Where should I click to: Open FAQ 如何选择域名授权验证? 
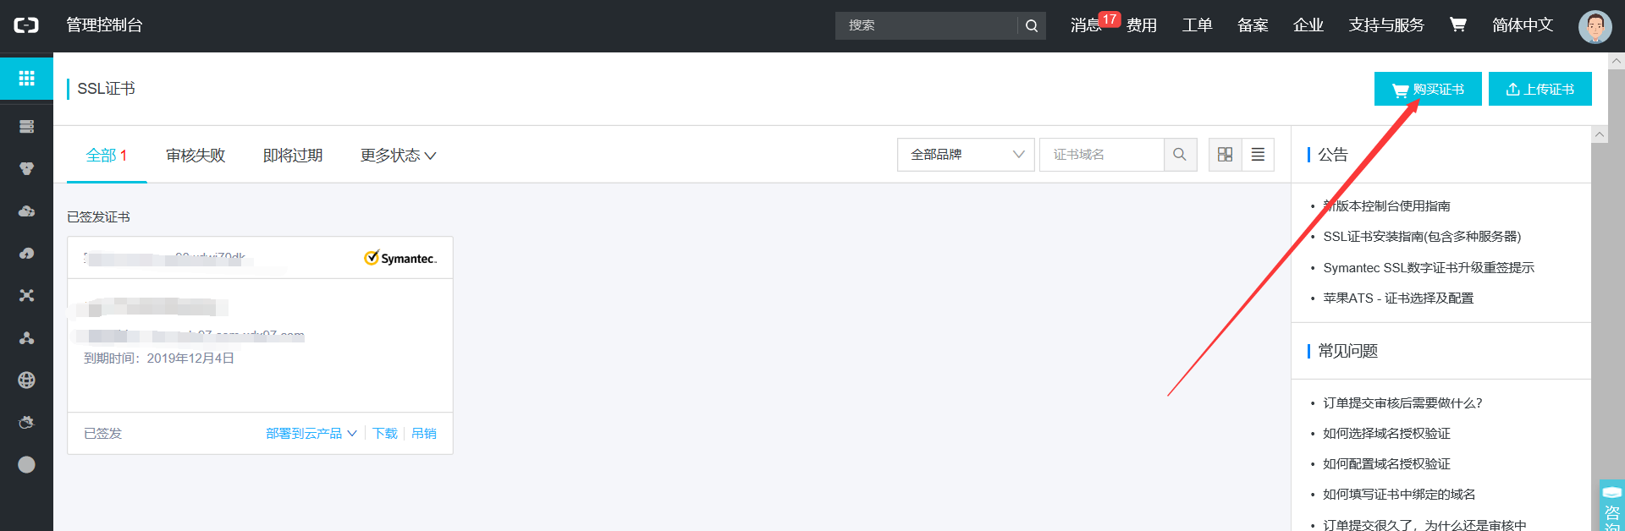1386,434
